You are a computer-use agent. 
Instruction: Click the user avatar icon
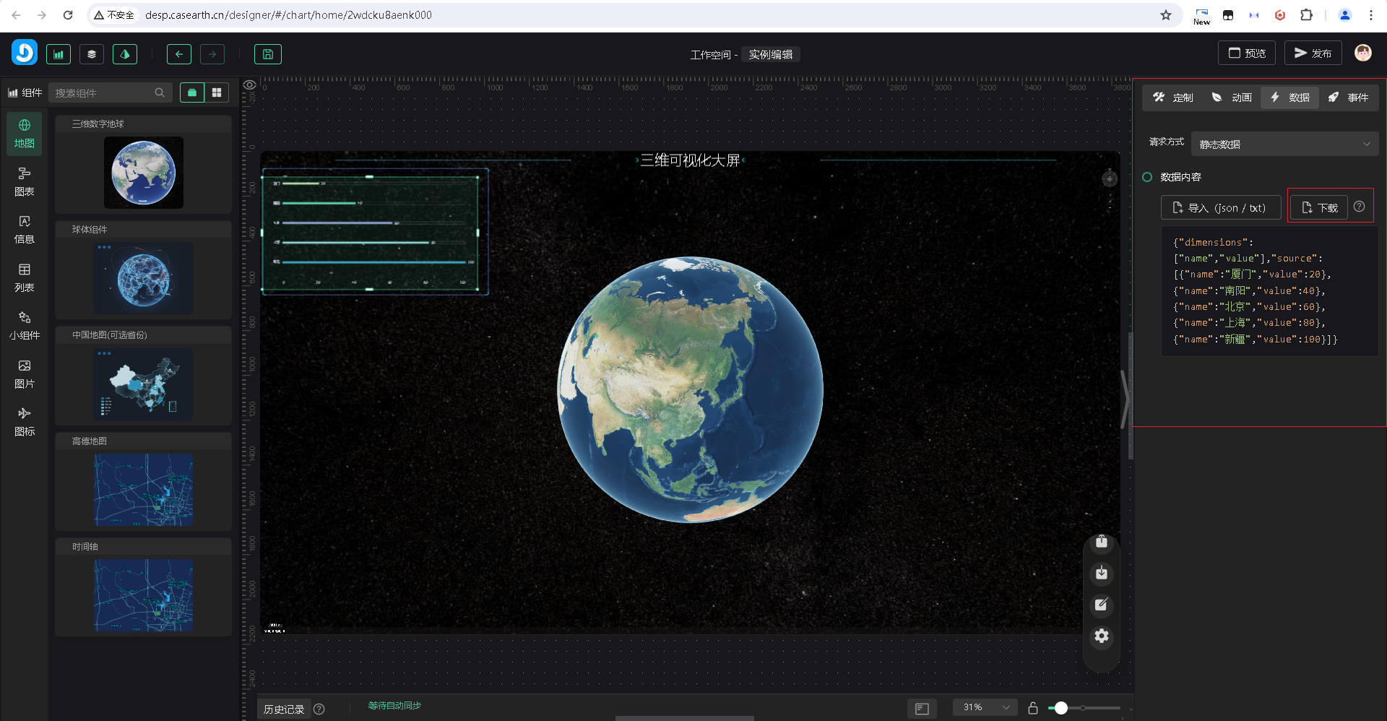(1362, 53)
